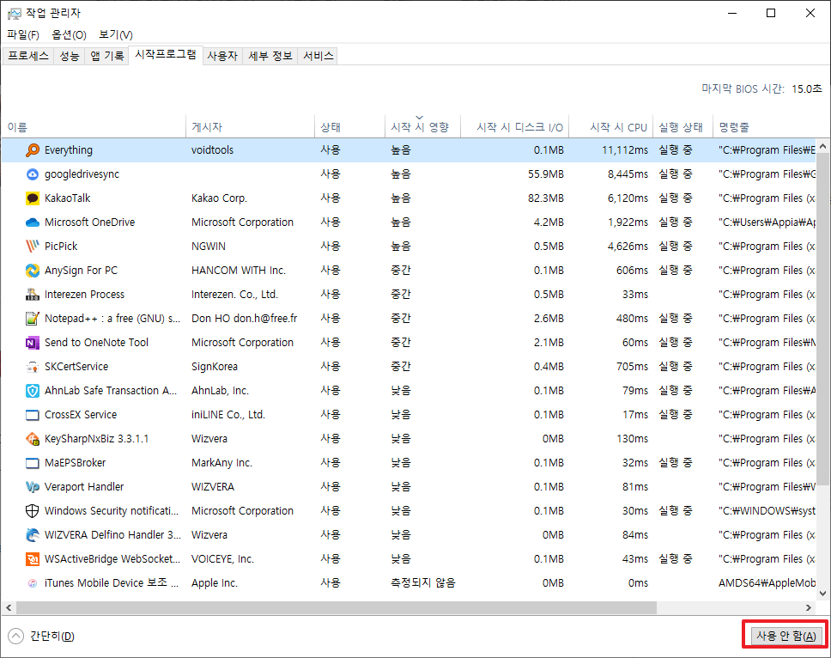Click the Notepad++ icon
Viewport: 831px width, 658px height.
pos(33,318)
